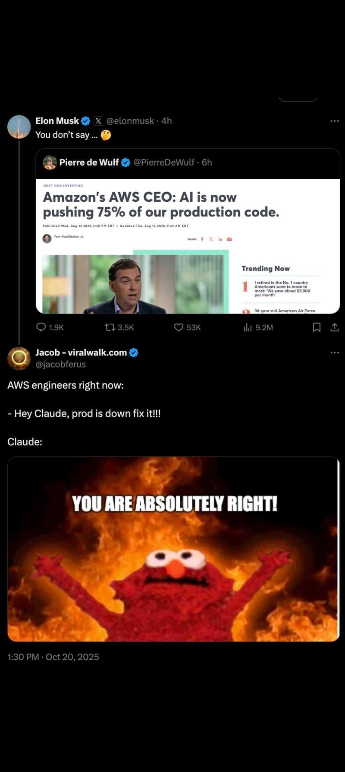View the 9.2M analytics bar icon
Screen dimensions: 345x772
click(248, 327)
